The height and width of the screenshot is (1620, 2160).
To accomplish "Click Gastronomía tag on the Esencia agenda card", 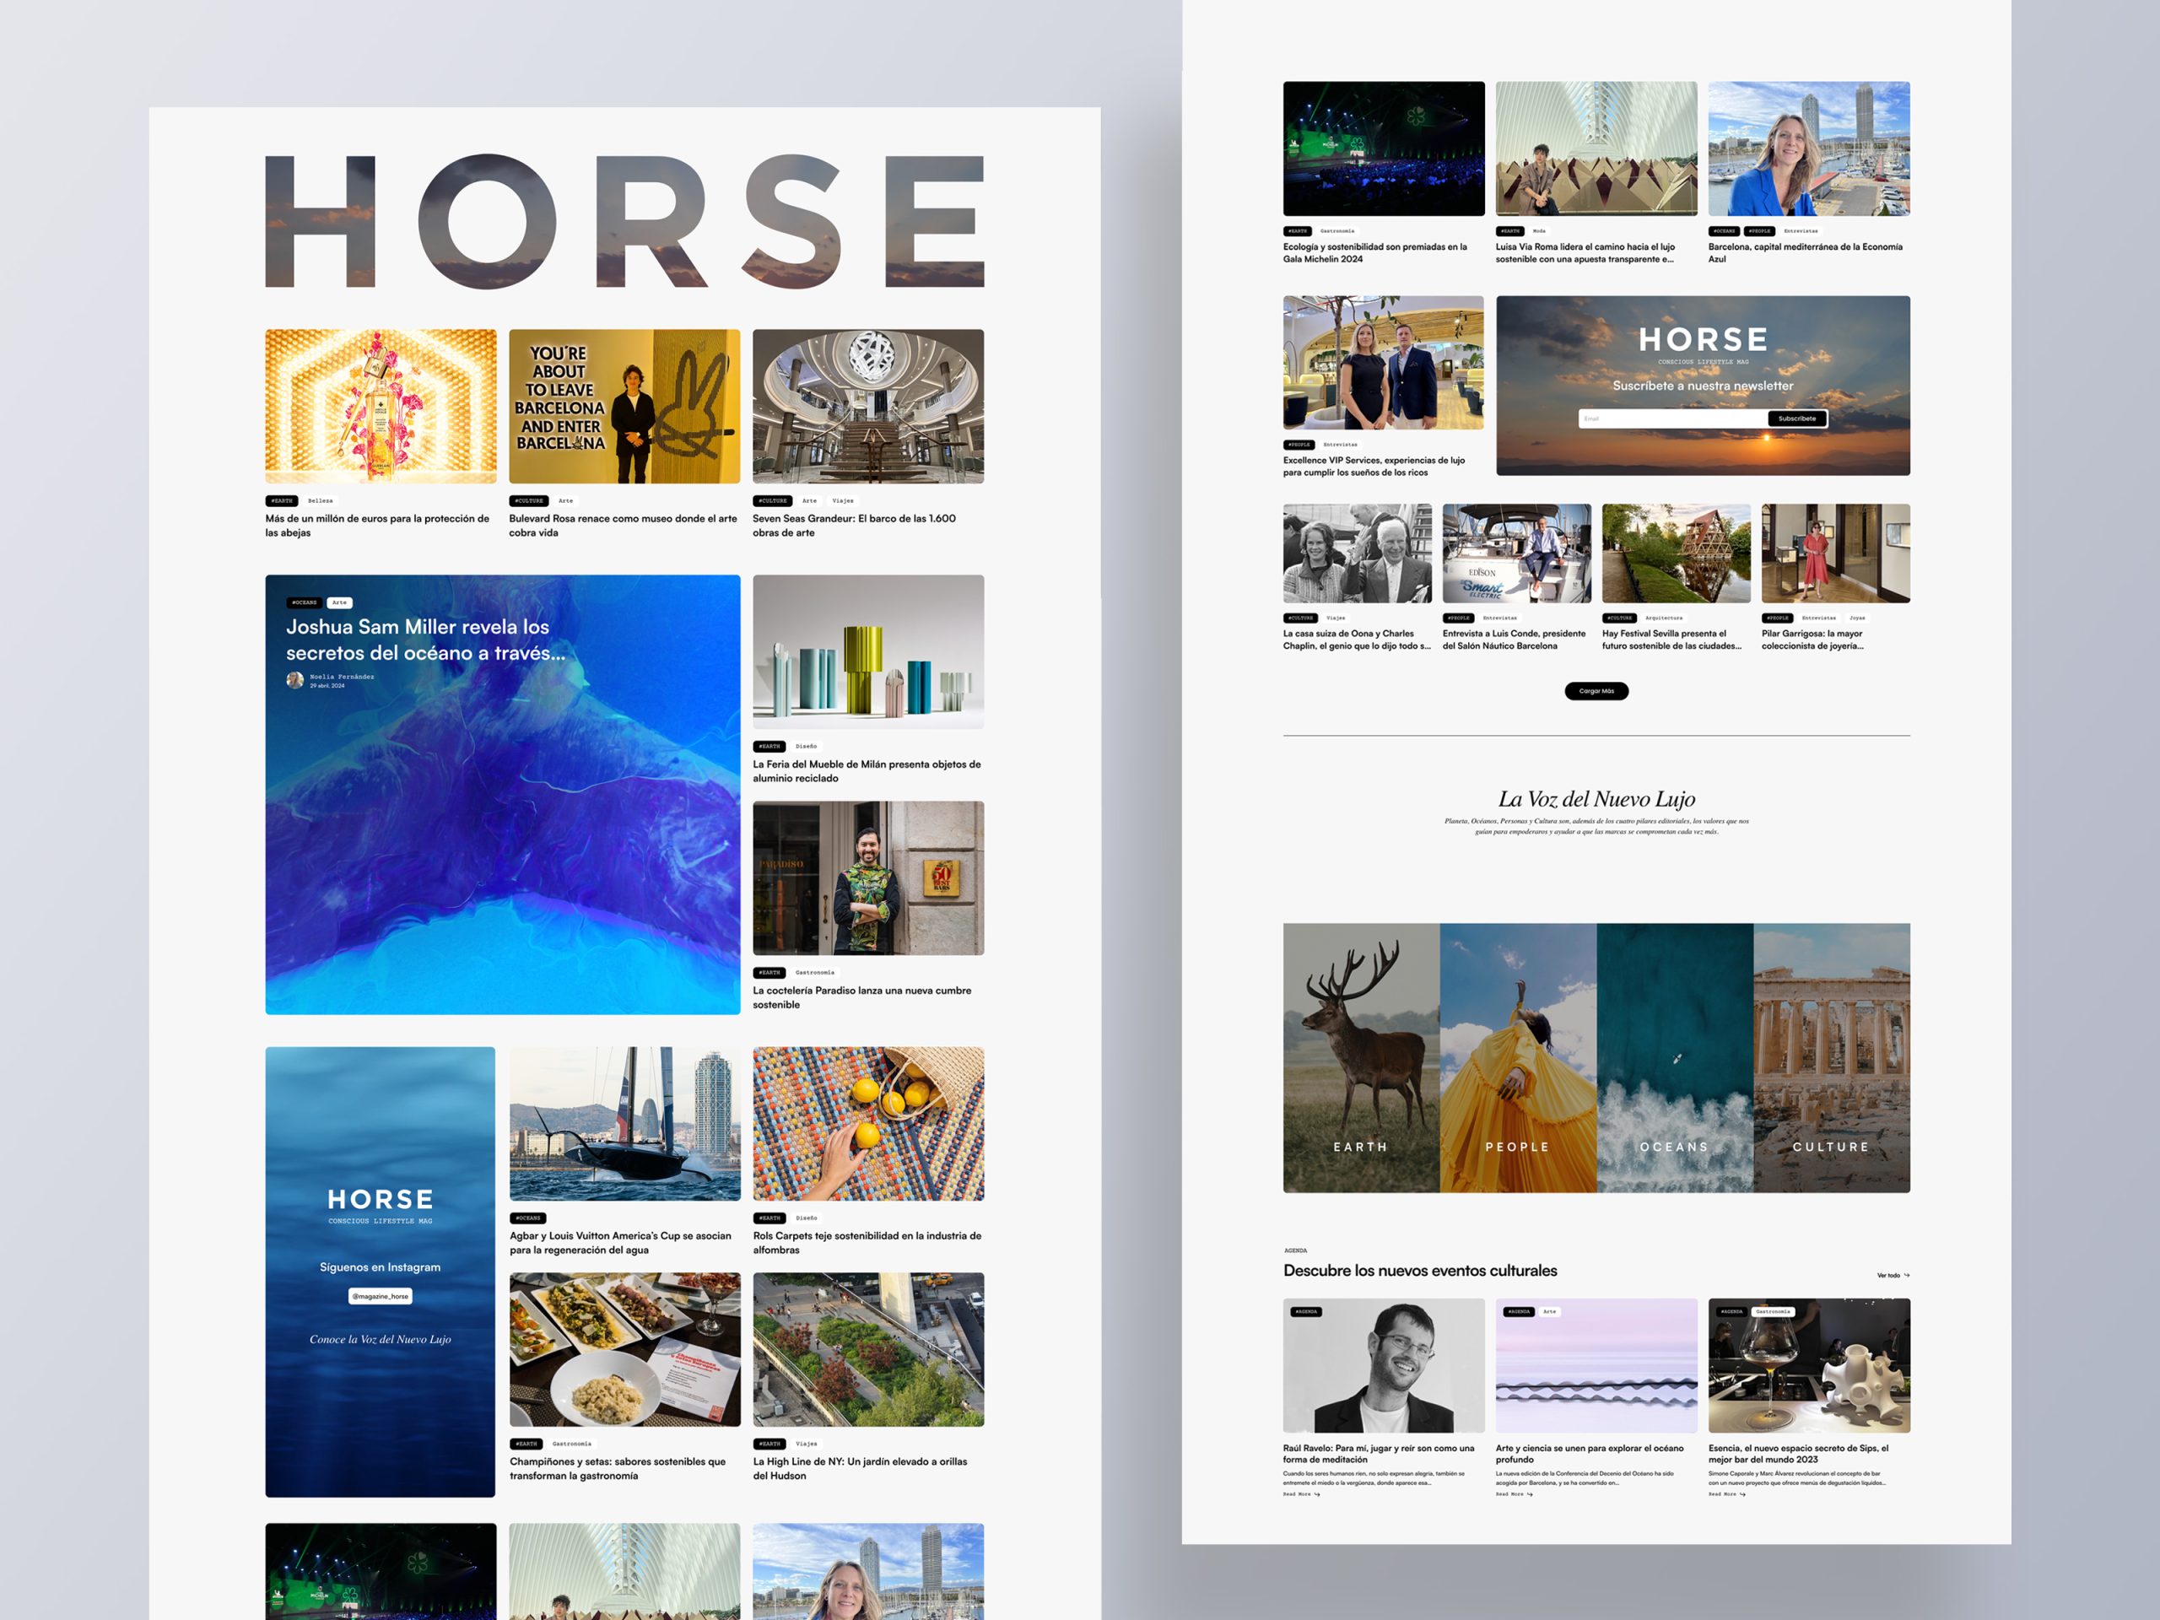I will coord(1774,1311).
